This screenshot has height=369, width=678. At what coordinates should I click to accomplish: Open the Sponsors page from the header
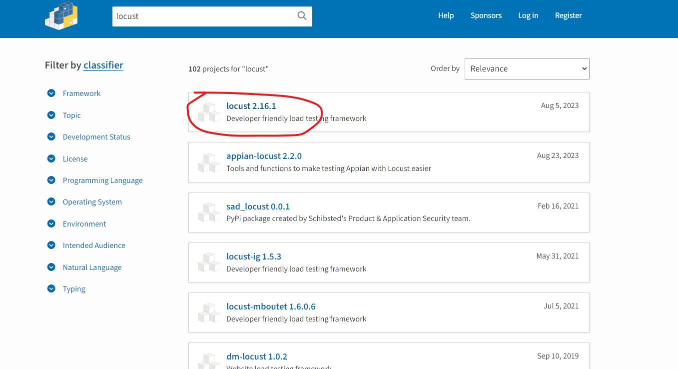[486, 15]
